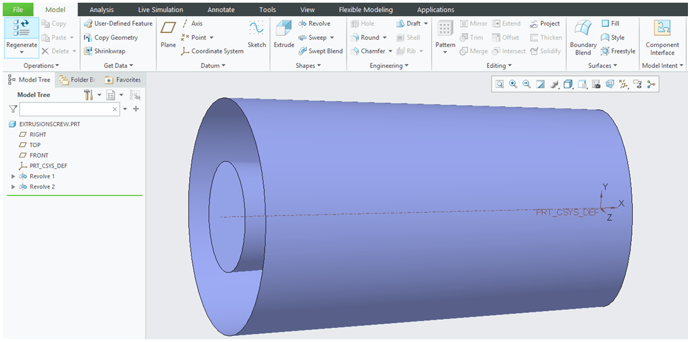Open the Flexible Modeling tab

[366, 10]
